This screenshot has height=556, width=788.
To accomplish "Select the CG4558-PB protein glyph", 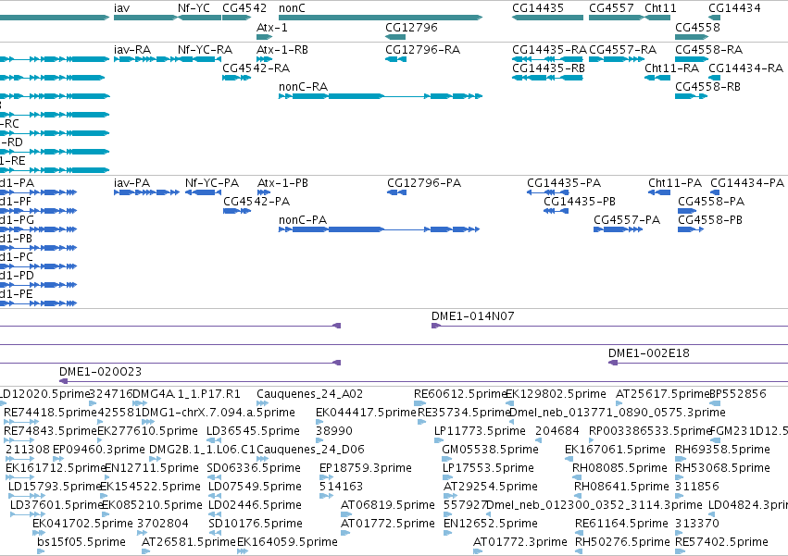I will (691, 229).
